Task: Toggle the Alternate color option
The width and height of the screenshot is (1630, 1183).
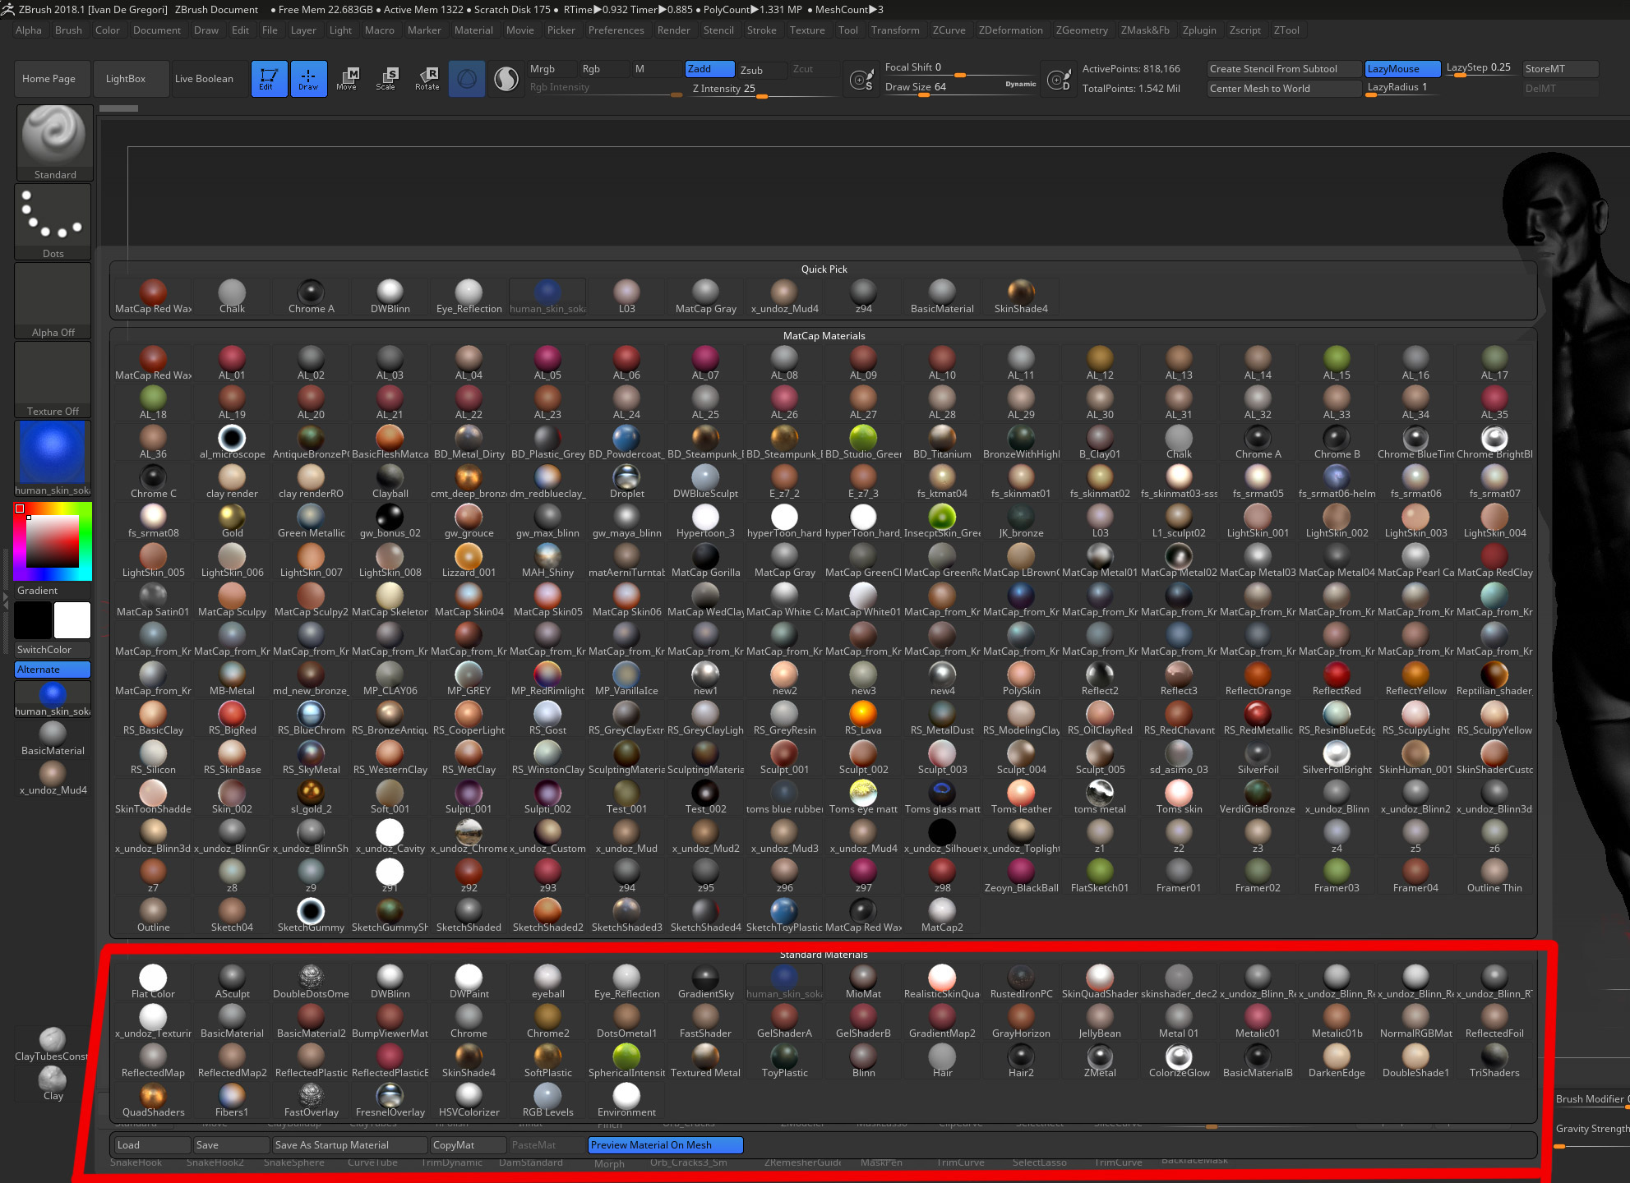Action: point(53,670)
